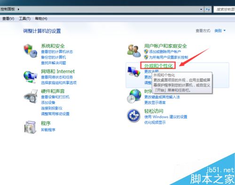Open 硬件和声音 category

point(53,91)
